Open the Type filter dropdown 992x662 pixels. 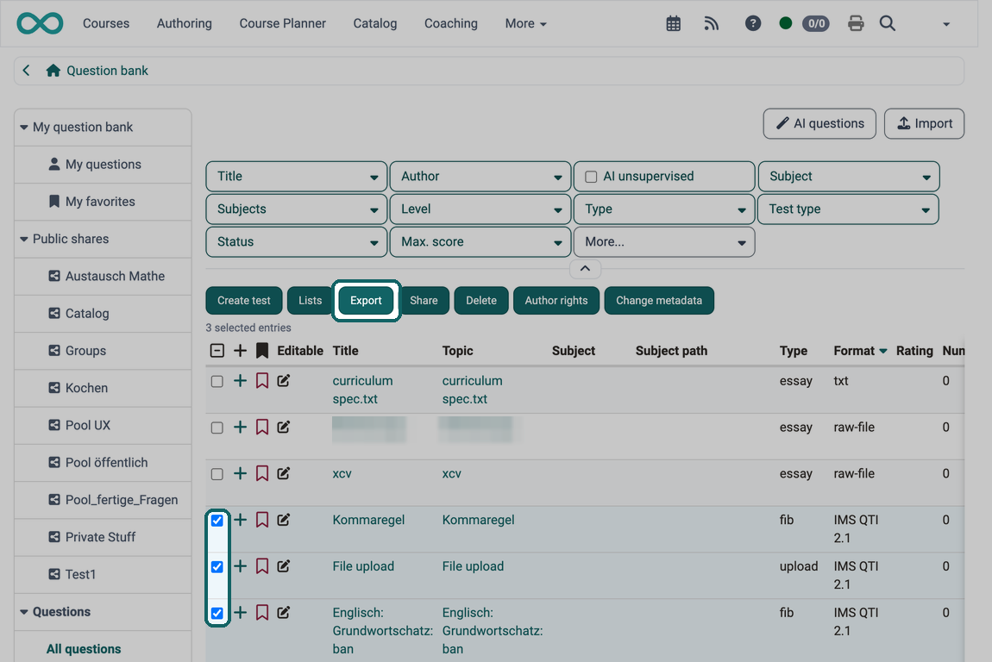click(x=664, y=209)
